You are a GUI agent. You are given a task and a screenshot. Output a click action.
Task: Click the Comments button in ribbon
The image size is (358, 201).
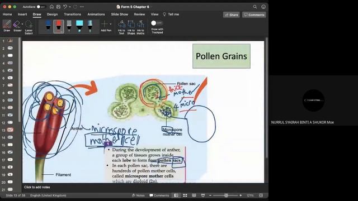[254, 15]
